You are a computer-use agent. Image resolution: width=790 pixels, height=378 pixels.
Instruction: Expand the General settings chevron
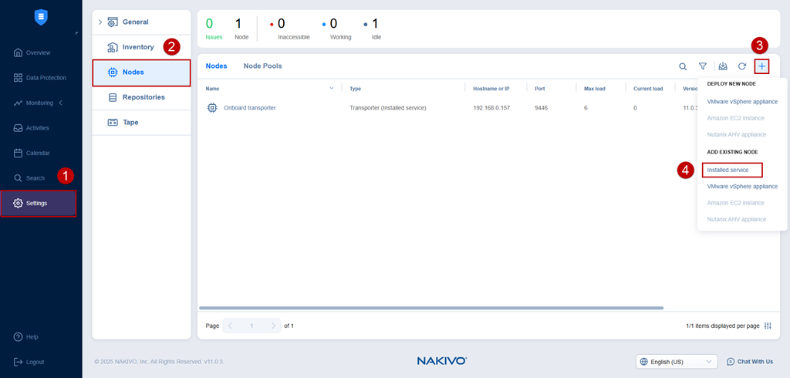(x=100, y=22)
